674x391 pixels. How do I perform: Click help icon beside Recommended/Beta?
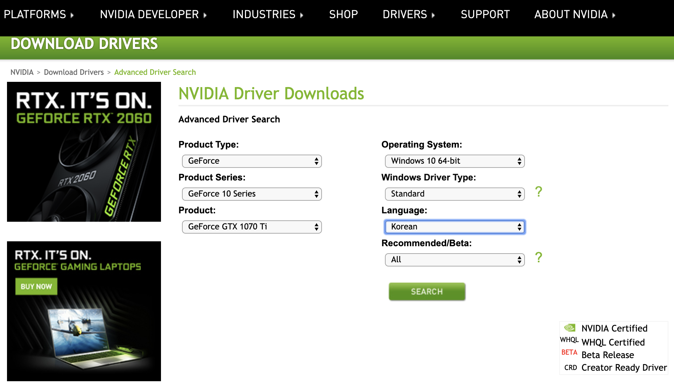pos(539,257)
